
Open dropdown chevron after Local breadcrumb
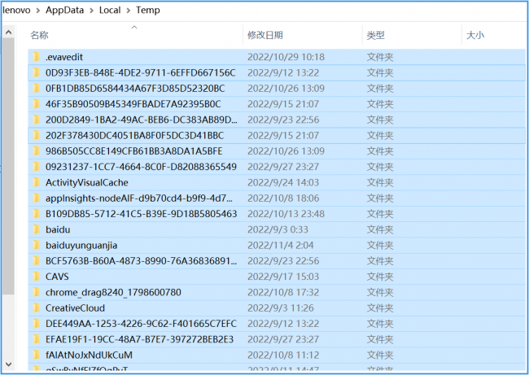pos(129,11)
